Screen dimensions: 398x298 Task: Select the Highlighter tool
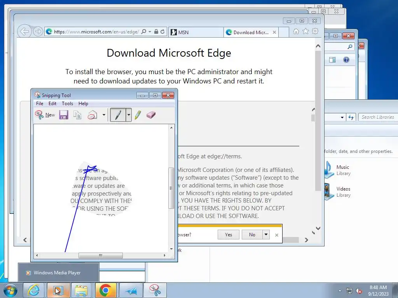tap(138, 115)
